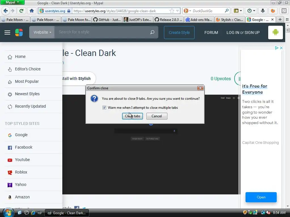Click the Stylish S toolbar icon
Viewport: 290px width, 217px height.
pos(284,11)
